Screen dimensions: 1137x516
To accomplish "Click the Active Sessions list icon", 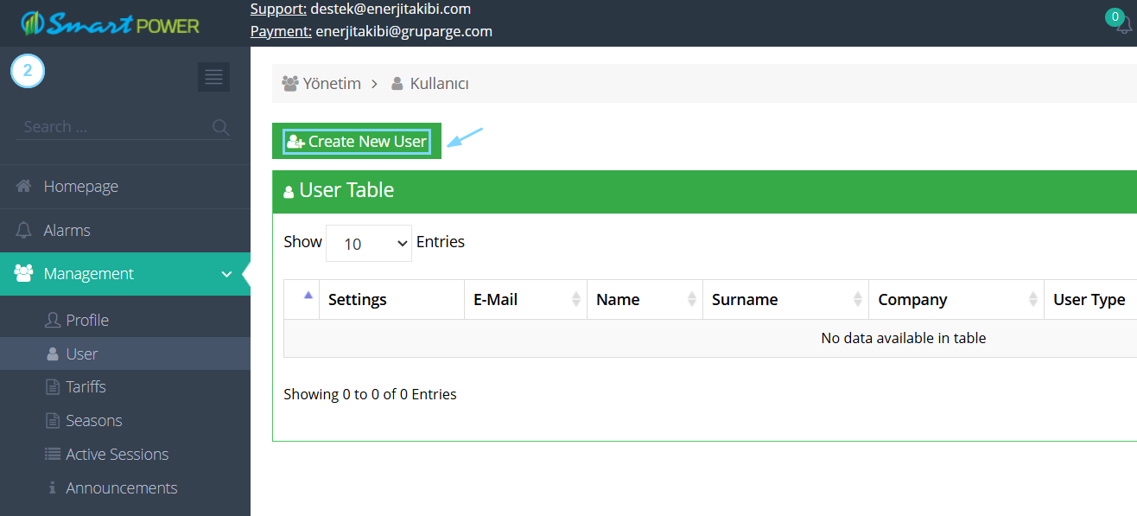I will pos(52,455).
